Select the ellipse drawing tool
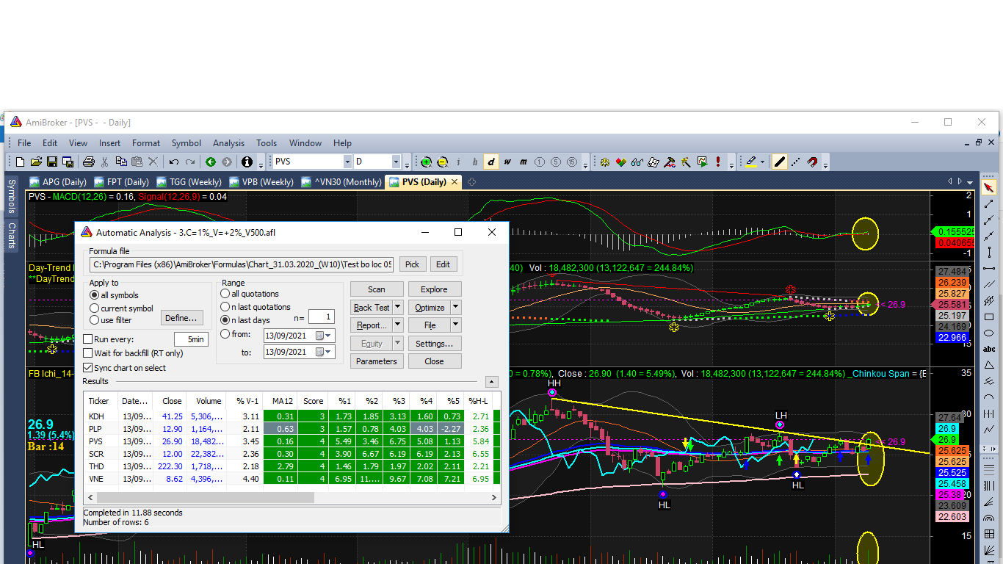This screenshot has width=1003, height=564. [x=988, y=333]
